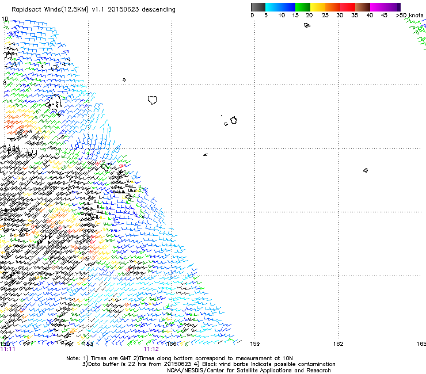Click the blue 10–15 knots legend swatch
The width and height of the screenshot is (426, 374).
pos(288,7)
